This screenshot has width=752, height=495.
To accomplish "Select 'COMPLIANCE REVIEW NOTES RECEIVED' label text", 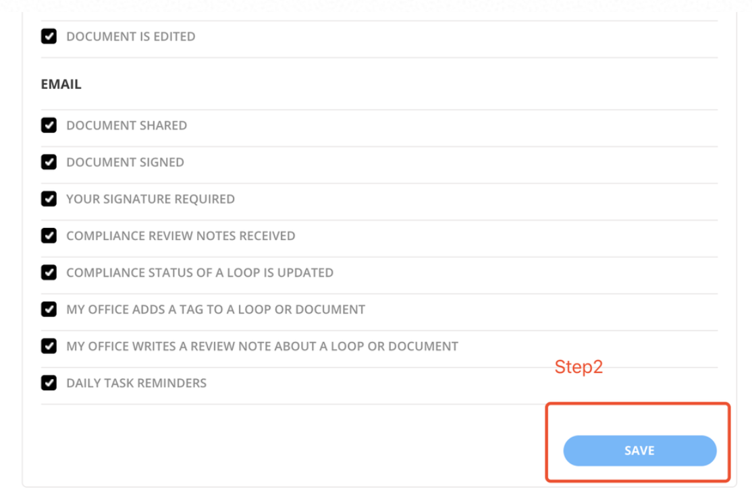I will click(180, 235).
